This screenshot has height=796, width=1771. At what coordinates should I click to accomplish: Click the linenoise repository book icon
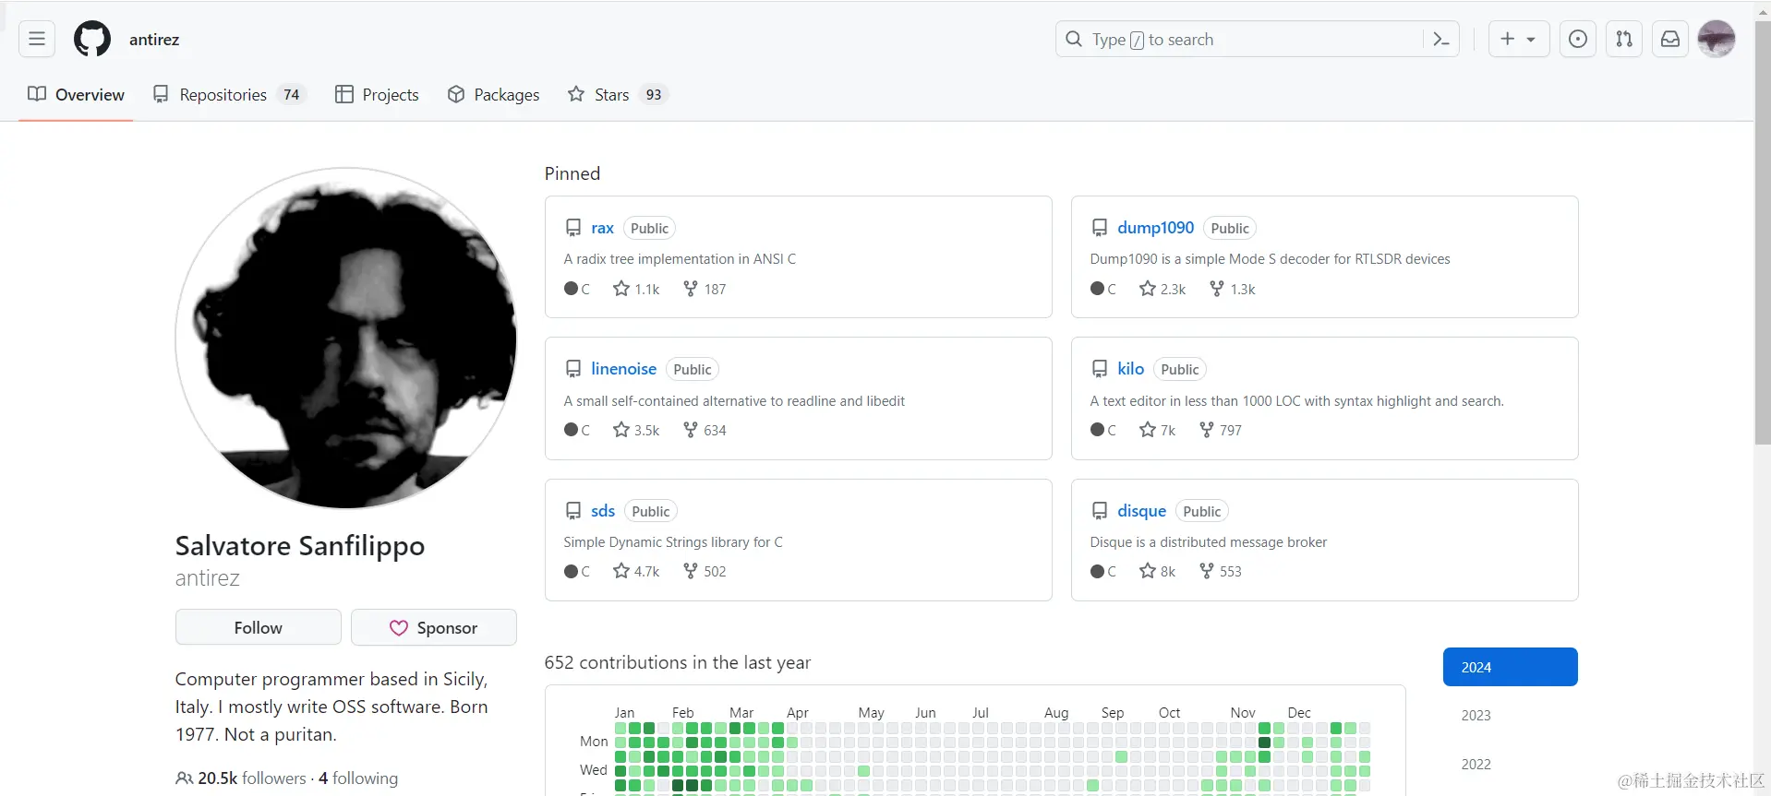[x=573, y=369]
